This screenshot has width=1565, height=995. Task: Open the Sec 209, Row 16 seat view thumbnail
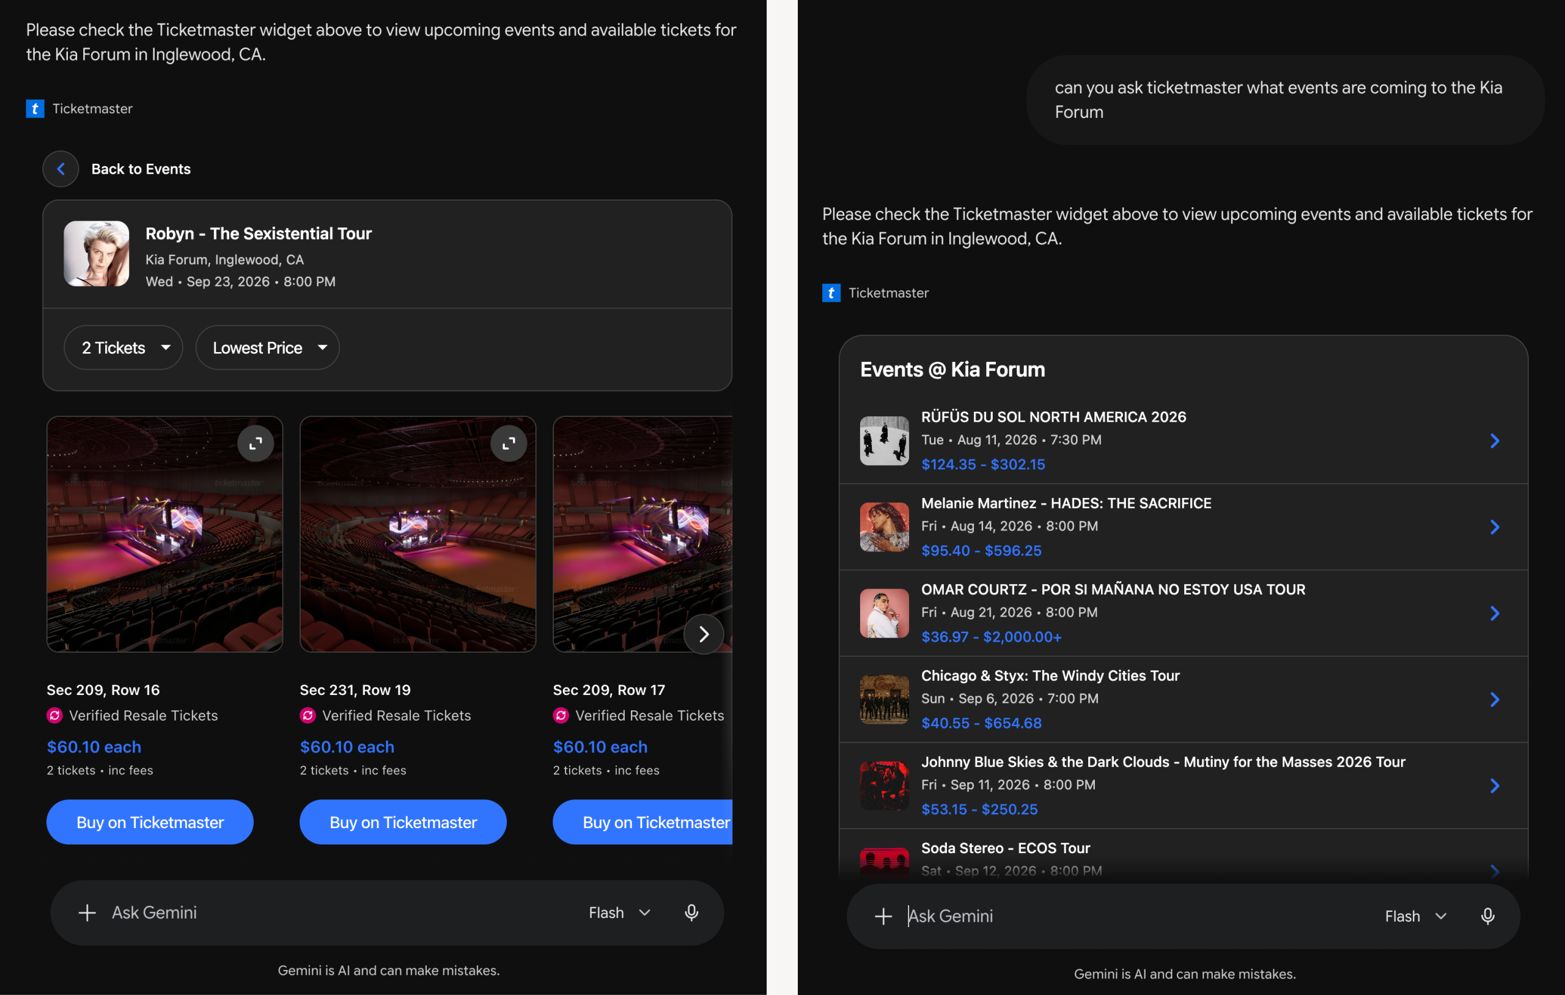point(164,534)
